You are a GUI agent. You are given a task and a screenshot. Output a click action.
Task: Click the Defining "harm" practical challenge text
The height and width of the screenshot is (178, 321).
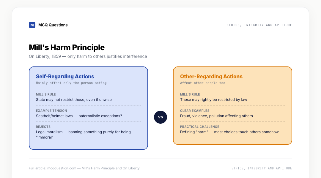tap(229, 132)
